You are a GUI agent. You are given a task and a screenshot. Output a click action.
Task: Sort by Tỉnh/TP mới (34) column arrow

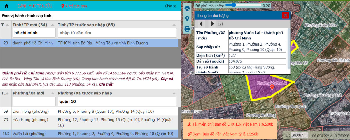(x=52, y=25)
